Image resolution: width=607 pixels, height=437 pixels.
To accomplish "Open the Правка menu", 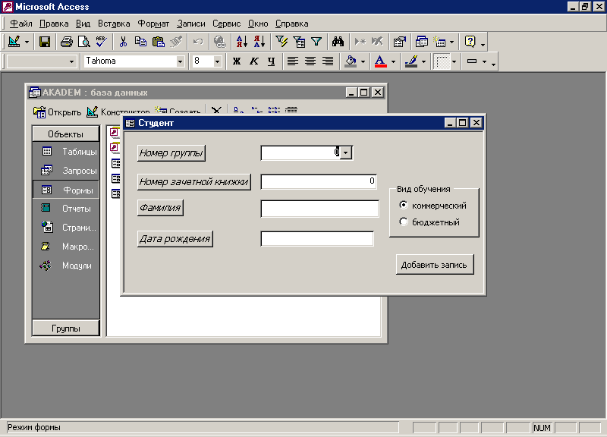I will pyautogui.click(x=54, y=24).
